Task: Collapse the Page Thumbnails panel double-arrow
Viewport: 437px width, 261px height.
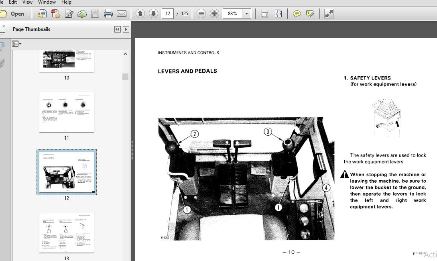Action: coord(118,29)
